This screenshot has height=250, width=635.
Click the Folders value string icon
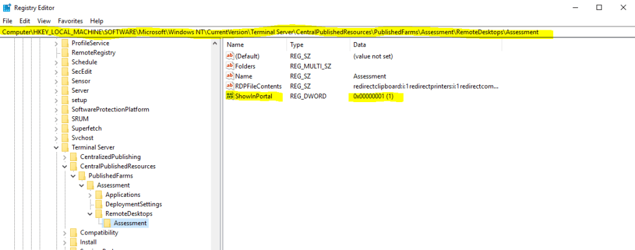[x=230, y=66]
